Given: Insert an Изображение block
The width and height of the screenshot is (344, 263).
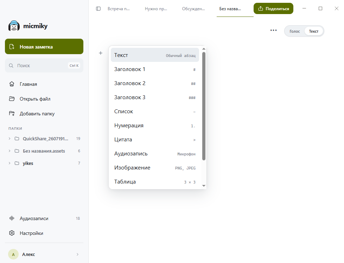Looking at the screenshot, I should [x=155, y=168].
